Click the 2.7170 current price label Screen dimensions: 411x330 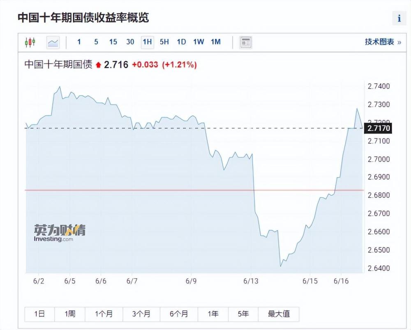[378, 129]
